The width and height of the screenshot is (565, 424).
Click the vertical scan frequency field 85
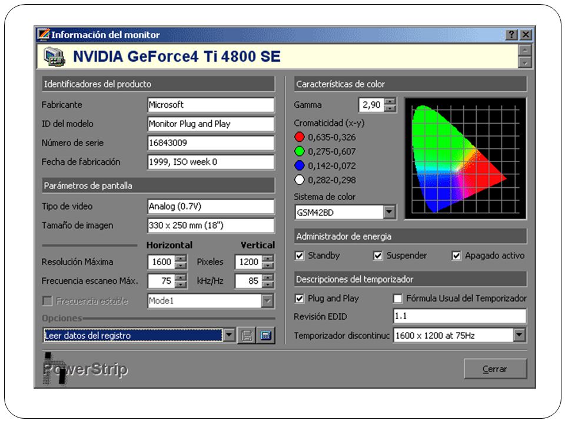click(248, 281)
